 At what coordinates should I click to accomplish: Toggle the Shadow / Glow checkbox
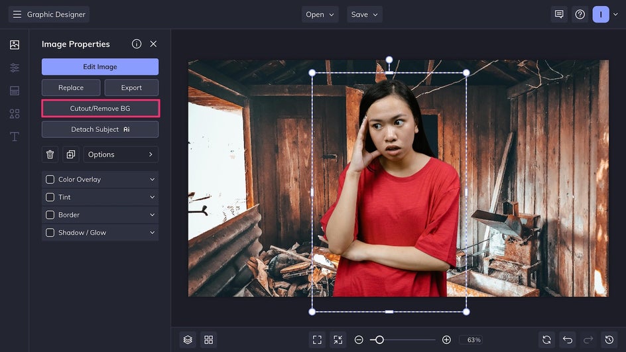click(50, 233)
